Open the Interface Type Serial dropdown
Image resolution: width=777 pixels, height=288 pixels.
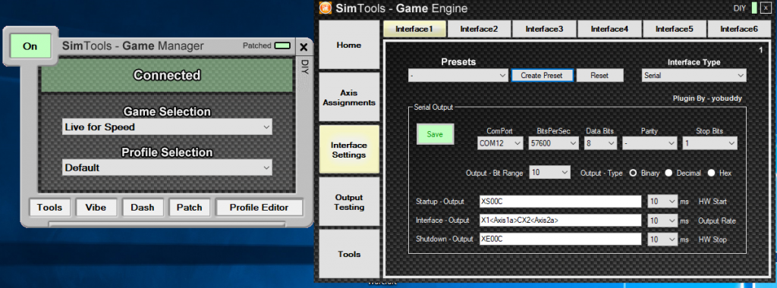[x=694, y=76]
